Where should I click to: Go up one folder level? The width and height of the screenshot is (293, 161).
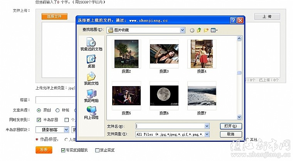click(x=199, y=30)
